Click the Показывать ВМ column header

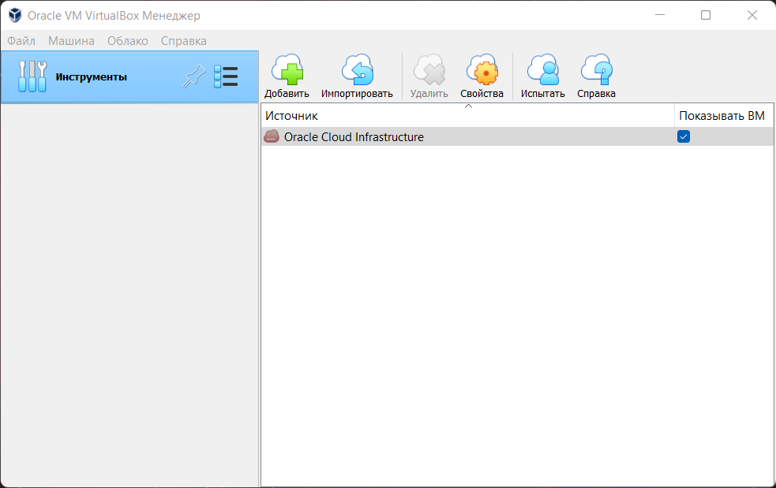(722, 115)
